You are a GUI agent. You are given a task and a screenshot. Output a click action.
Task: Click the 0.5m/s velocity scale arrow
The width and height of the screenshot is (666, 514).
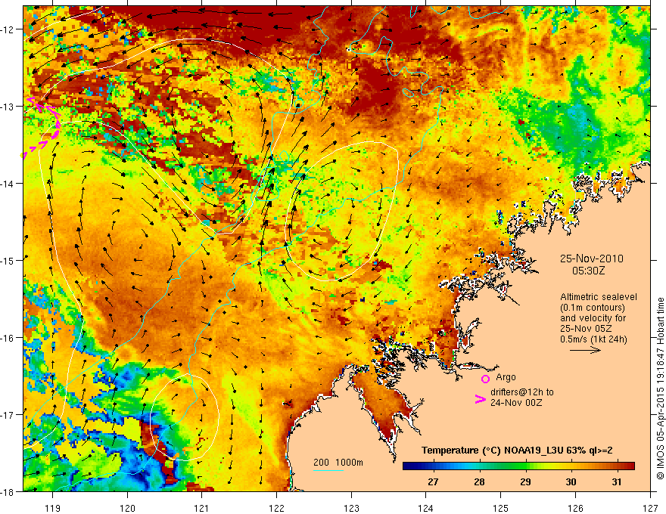585,350
